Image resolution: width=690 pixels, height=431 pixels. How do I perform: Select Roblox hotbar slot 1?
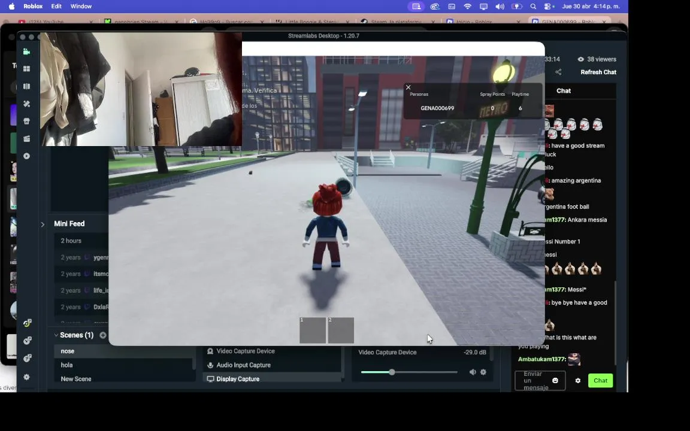tap(313, 330)
